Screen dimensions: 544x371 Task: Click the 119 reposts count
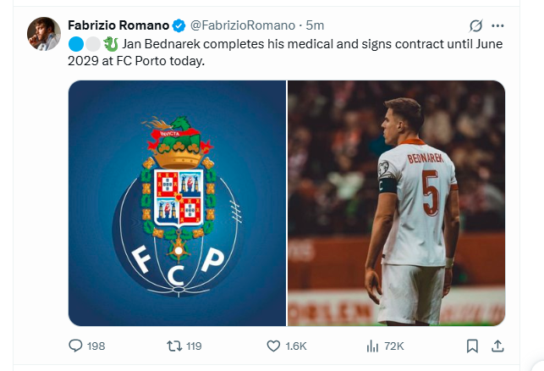click(x=193, y=346)
